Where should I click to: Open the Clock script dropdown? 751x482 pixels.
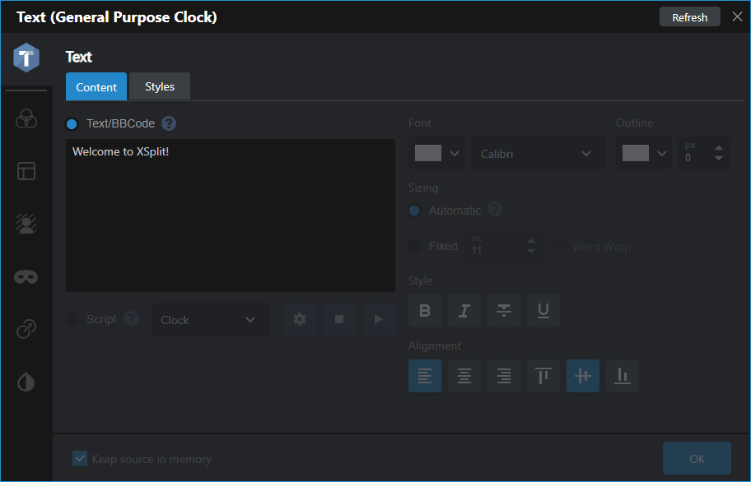click(211, 319)
